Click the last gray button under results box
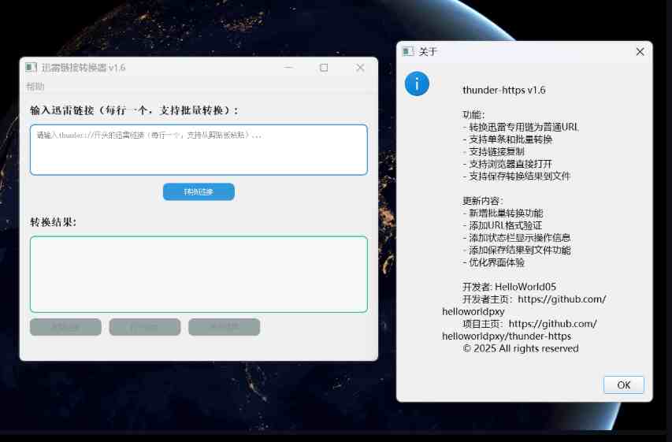Image resolution: width=672 pixels, height=442 pixels. (224, 327)
